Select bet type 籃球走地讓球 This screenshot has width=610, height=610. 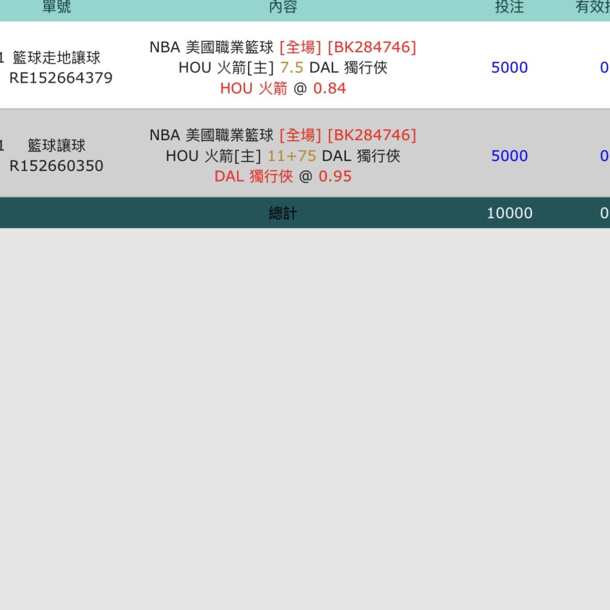coord(56,58)
